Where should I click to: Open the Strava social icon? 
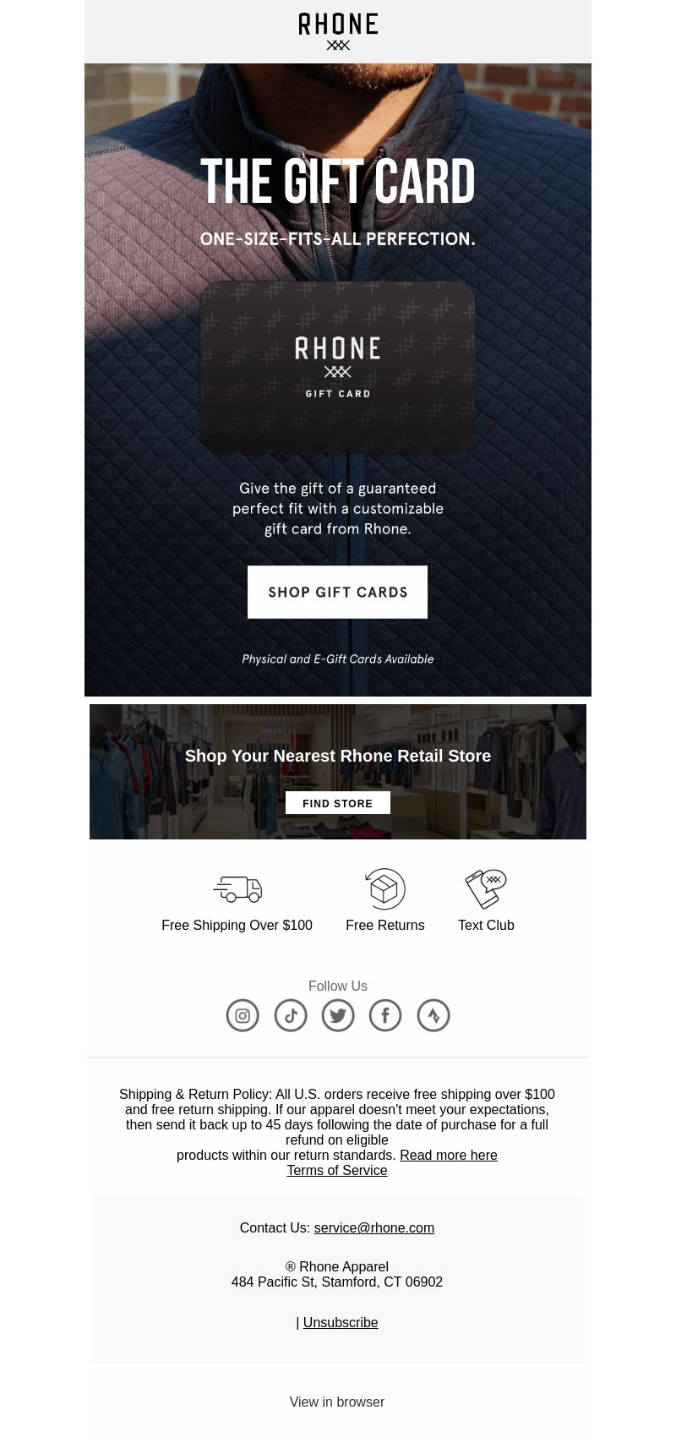(433, 1015)
